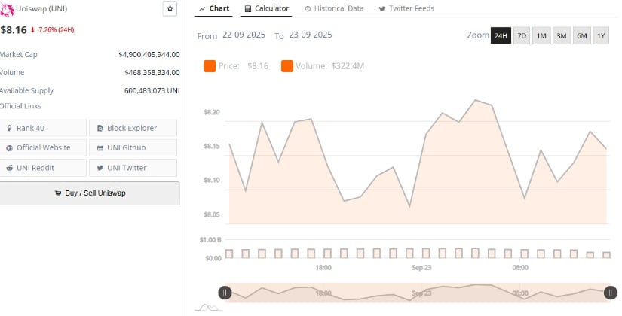Click the red down arrow price change icon
Screen dimensions: 622x316
[x=32, y=29]
